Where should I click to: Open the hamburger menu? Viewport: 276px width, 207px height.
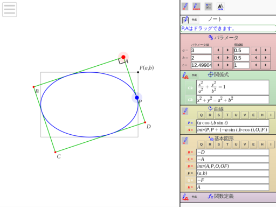pos(10,9)
